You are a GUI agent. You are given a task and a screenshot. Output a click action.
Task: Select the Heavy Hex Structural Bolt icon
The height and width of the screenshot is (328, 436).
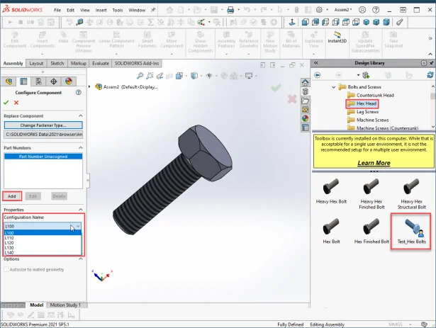pos(411,187)
